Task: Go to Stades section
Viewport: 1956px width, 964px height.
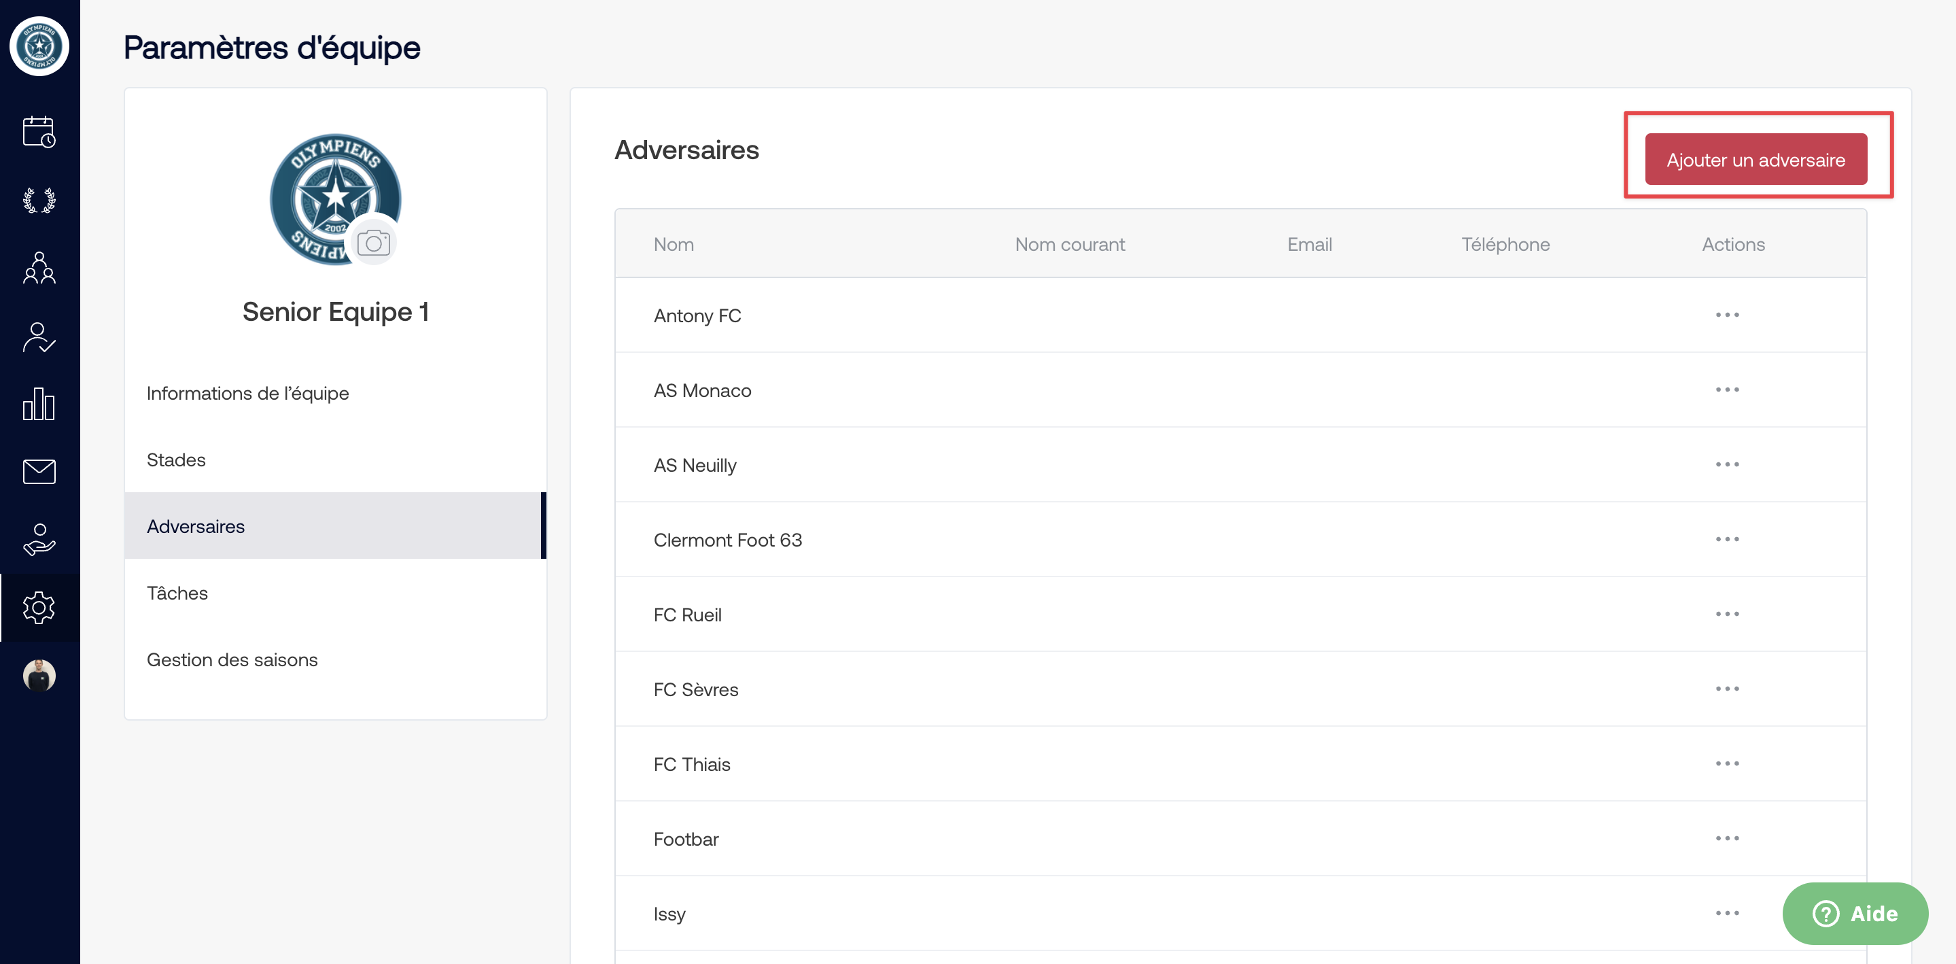Action: point(335,460)
